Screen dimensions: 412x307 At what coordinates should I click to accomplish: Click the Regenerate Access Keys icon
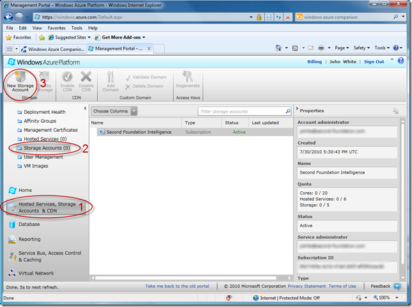pyautogui.click(x=187, y=76)
